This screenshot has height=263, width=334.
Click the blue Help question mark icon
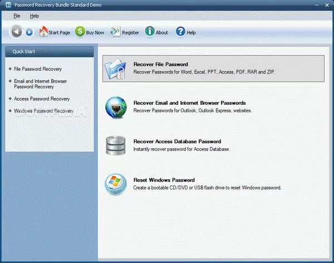(x=180, y=31)
